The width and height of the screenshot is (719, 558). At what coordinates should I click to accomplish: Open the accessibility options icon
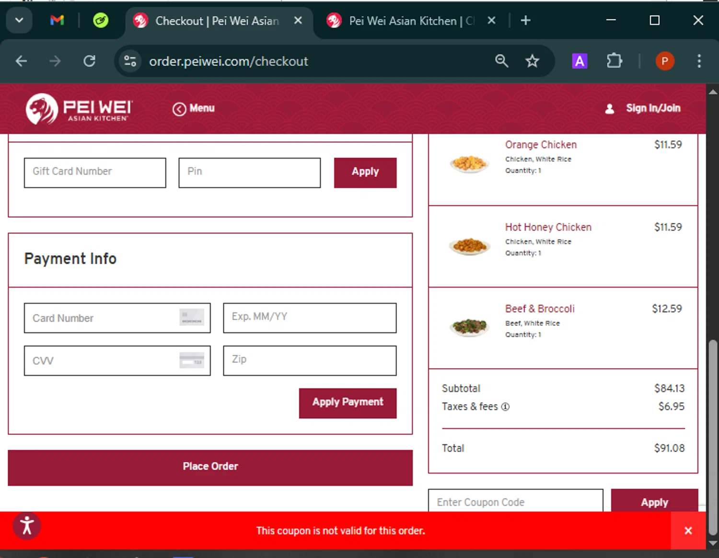[27, 526]
